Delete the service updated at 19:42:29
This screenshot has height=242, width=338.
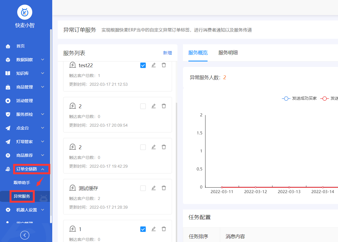[x=164, y=147]
